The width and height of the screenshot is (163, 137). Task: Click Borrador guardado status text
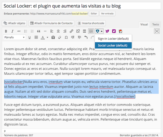coord(139,135)
